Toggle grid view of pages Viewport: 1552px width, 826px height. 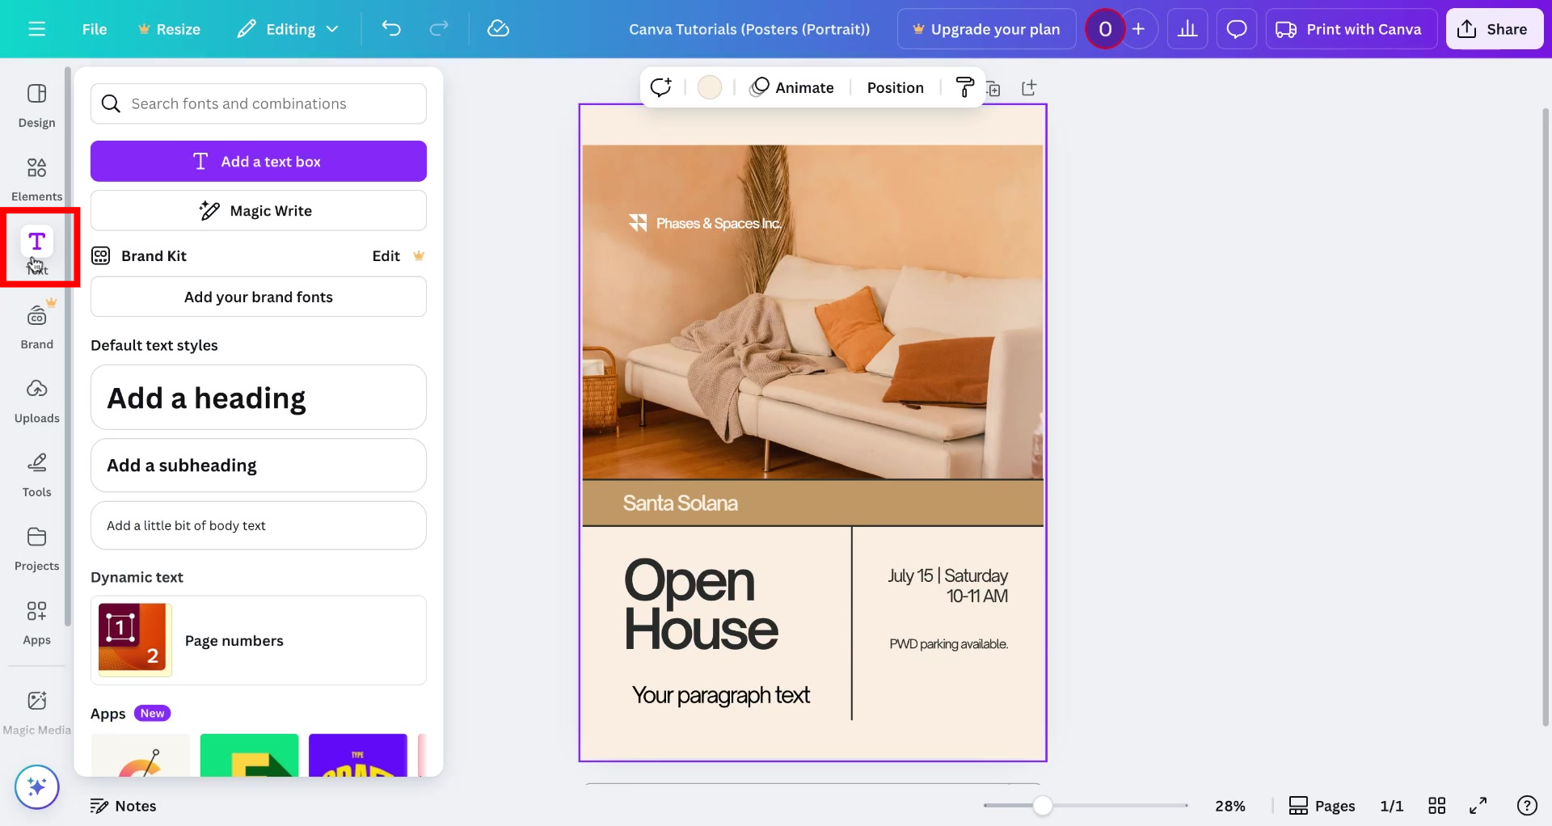[x=1438, y=805]
